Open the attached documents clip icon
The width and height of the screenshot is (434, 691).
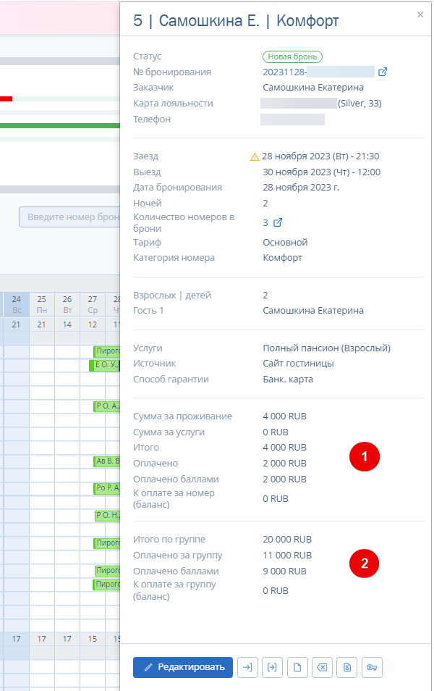[x=347, y=667]
